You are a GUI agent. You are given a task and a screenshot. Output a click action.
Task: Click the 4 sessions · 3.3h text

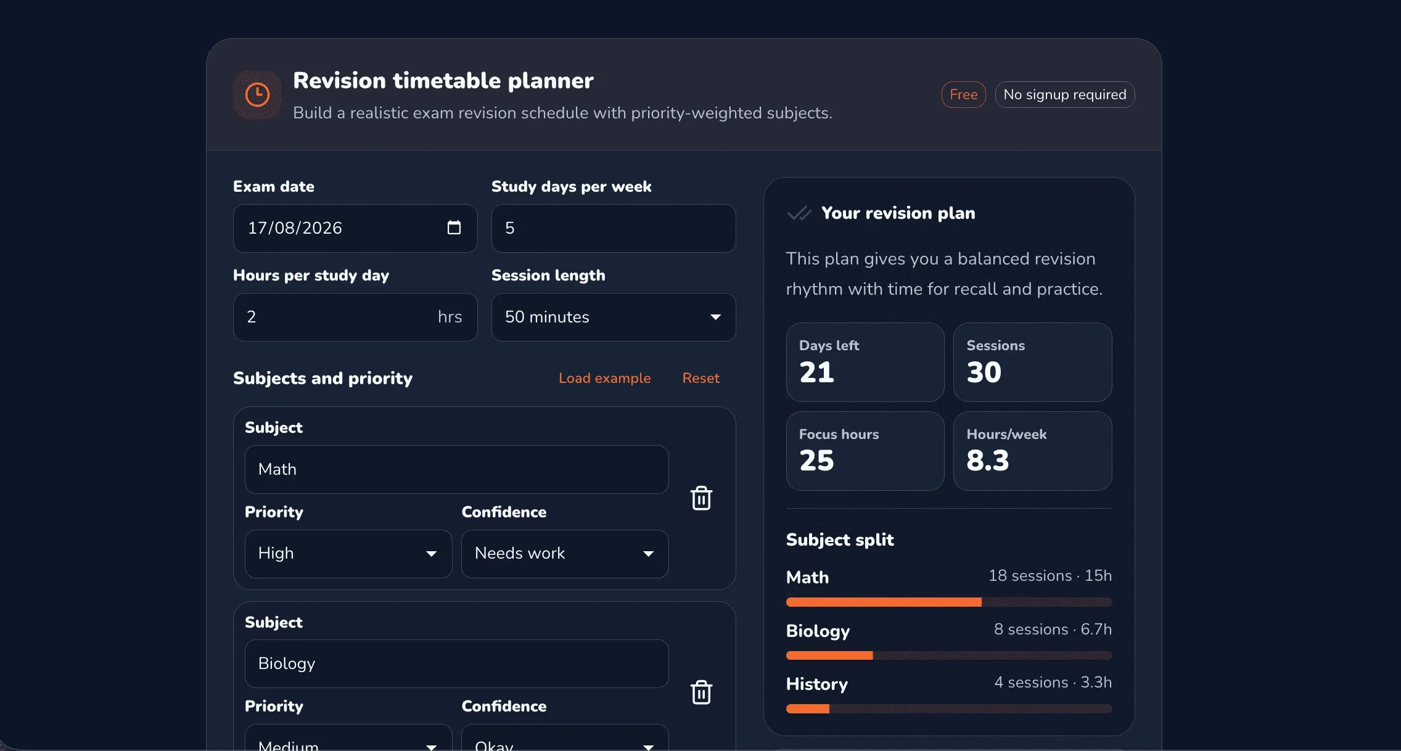pos(1053,682)
